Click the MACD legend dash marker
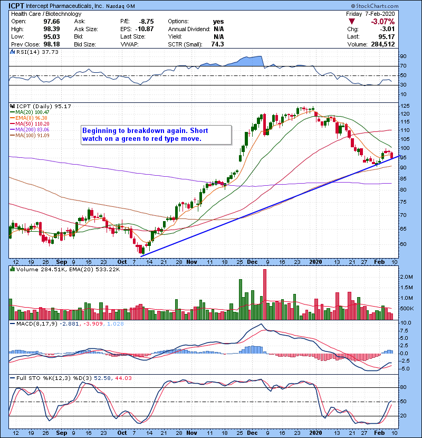 tap(12, 324)
